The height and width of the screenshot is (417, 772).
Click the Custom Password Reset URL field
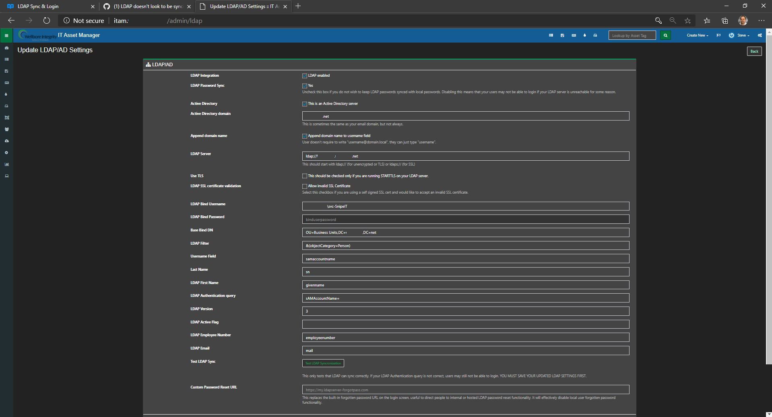(x=466, y=390)
